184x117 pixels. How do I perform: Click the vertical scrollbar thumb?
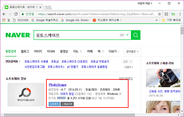coord(182,30)
